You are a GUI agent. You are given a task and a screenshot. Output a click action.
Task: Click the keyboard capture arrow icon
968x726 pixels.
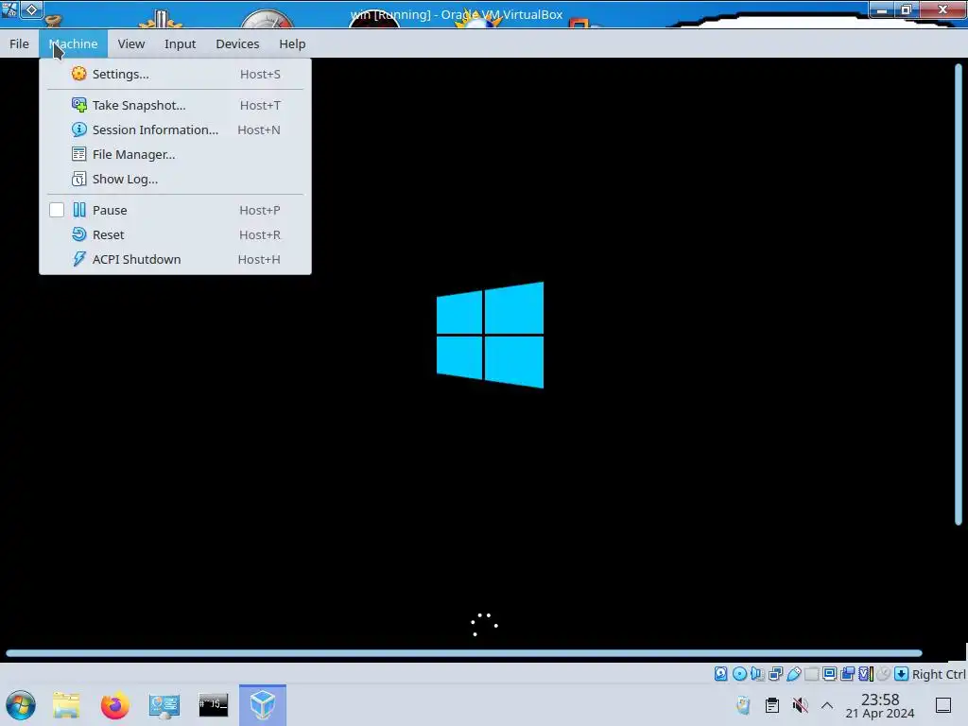tap(901, 674)
